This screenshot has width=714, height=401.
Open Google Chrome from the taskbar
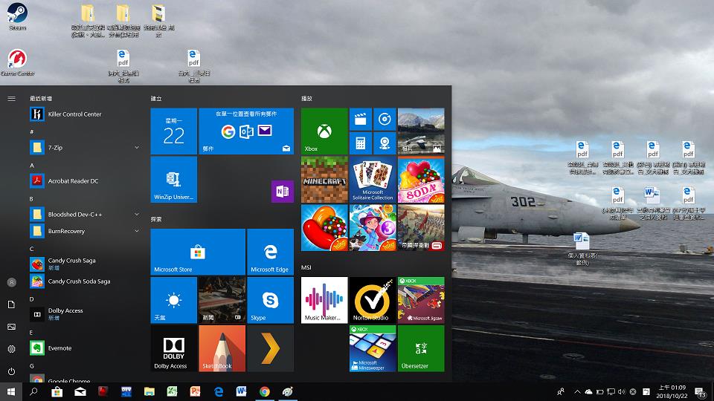click(x=265, y=391)
